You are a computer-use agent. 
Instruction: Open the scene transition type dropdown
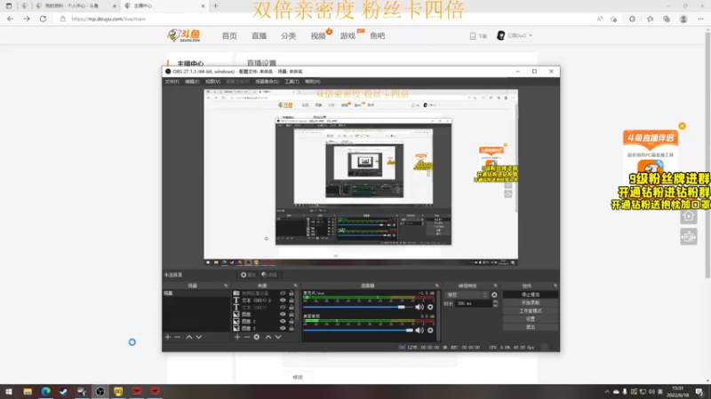pyautogui.click(x=467, y=295)
